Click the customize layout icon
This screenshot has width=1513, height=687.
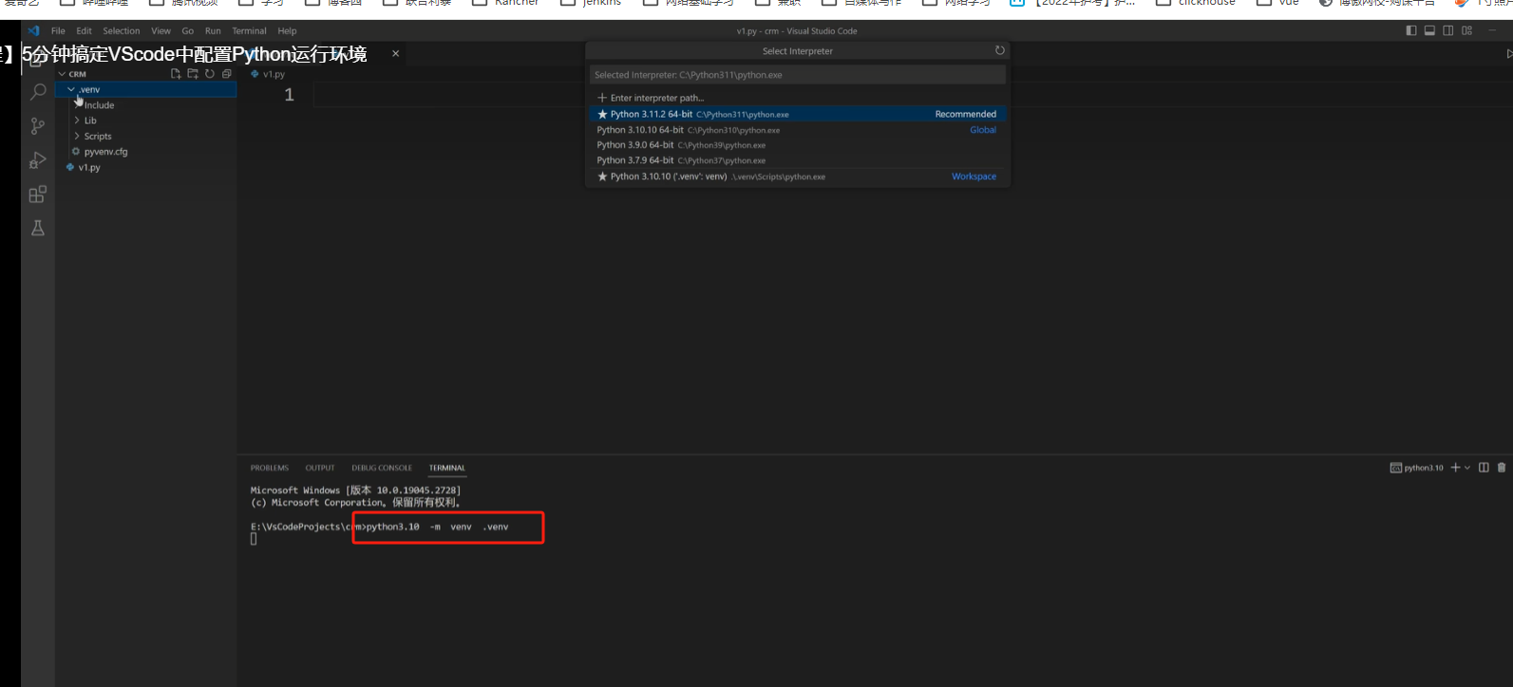coord(1466,30)
